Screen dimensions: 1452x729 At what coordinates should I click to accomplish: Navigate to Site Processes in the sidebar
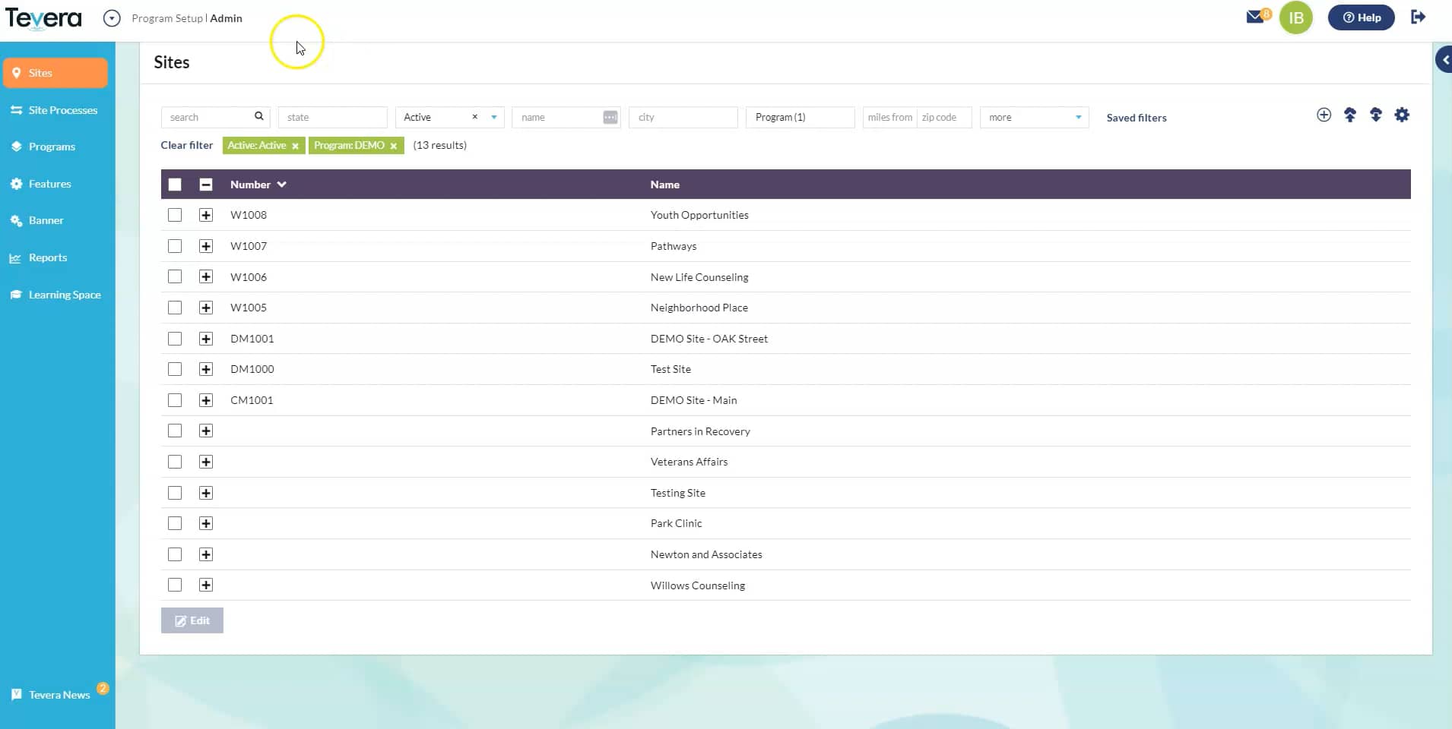click(x=63, y=109)
